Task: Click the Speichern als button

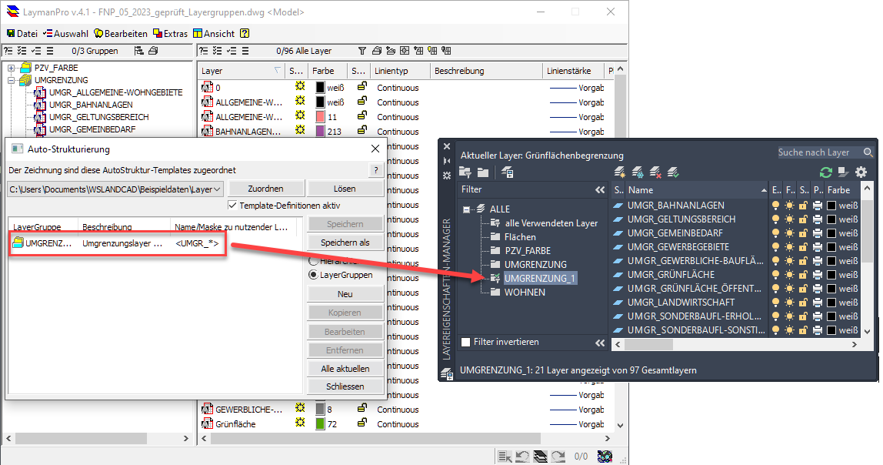Action: (x=345, y=243)
